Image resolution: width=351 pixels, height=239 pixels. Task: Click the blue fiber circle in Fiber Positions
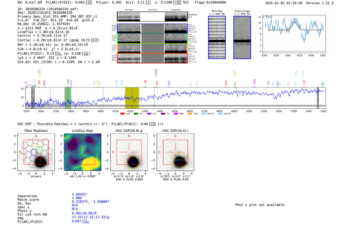34,152
